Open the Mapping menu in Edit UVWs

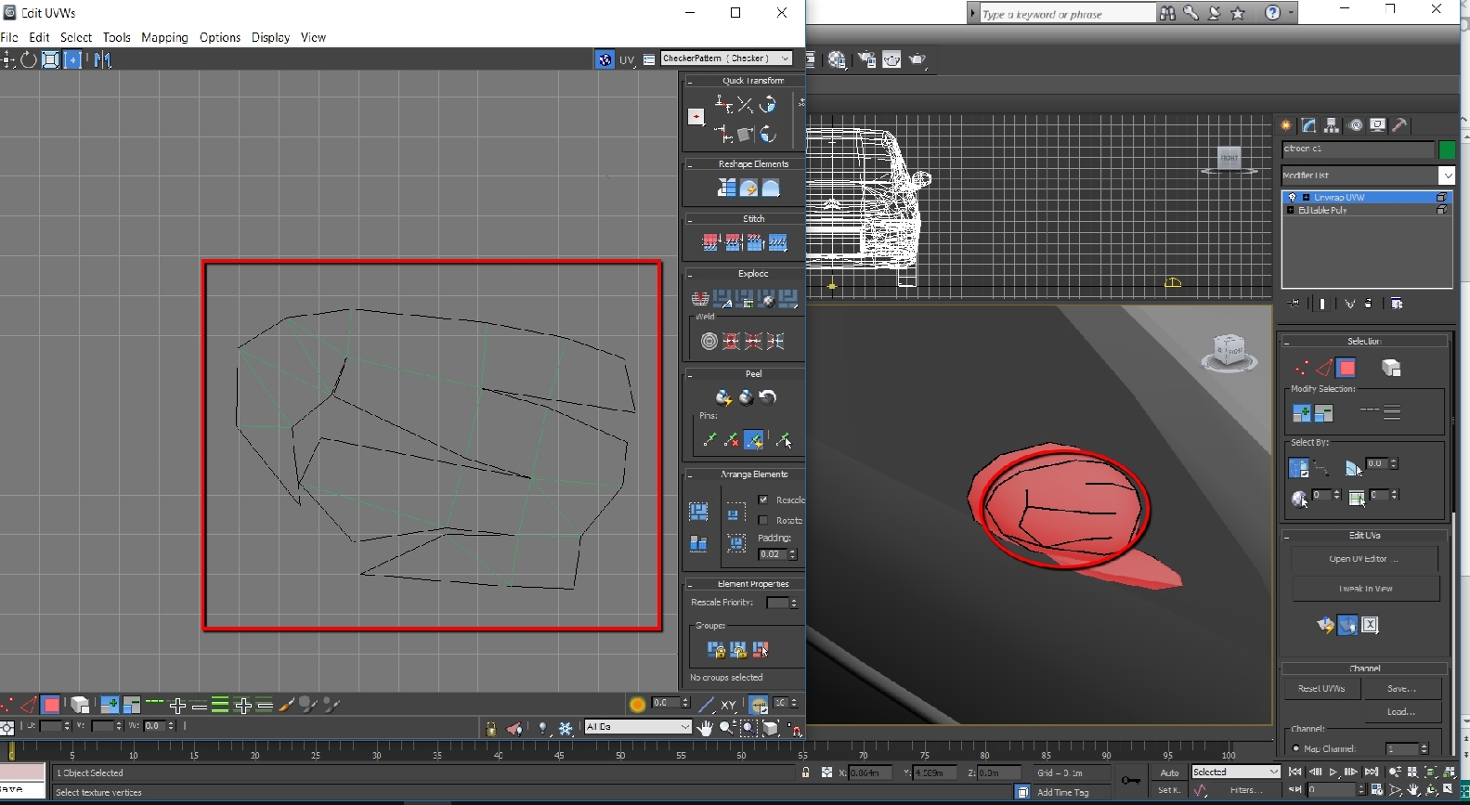pos(164,37)
